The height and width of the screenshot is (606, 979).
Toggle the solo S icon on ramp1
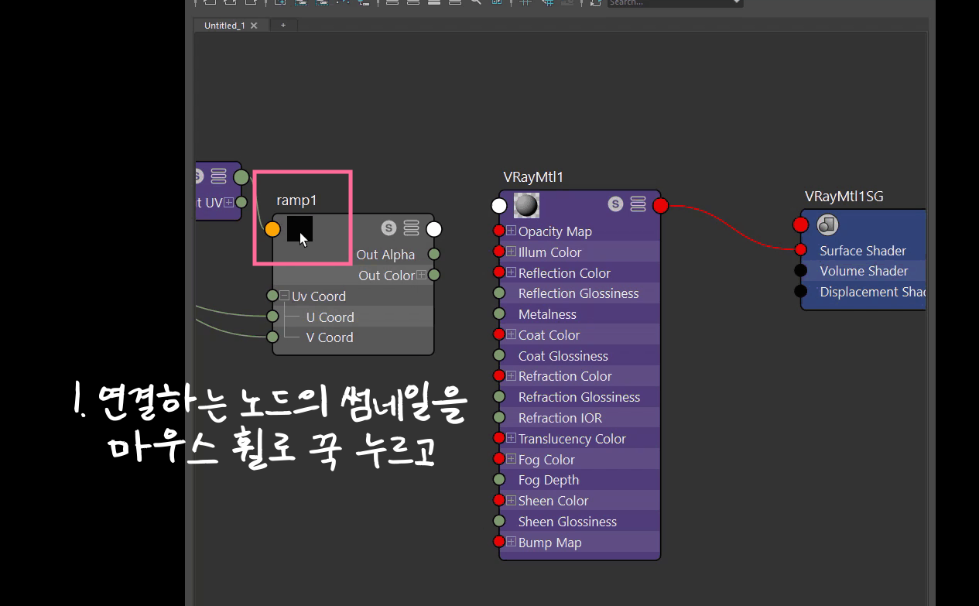coord(389,228)
